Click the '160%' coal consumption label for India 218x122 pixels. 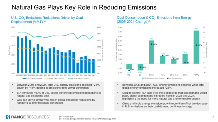167,56
